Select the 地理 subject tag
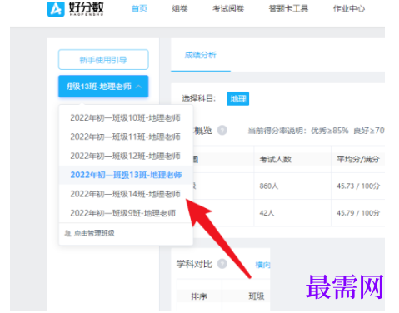 [x=237, y=99]
